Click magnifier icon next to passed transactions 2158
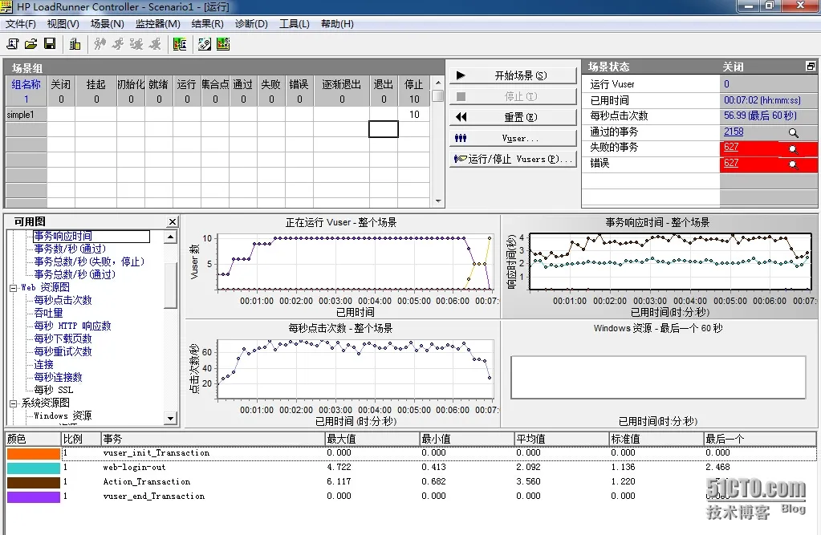 (x=793, y=133)
